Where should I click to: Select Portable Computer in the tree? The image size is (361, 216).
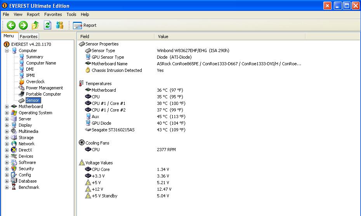coord(43,94)
